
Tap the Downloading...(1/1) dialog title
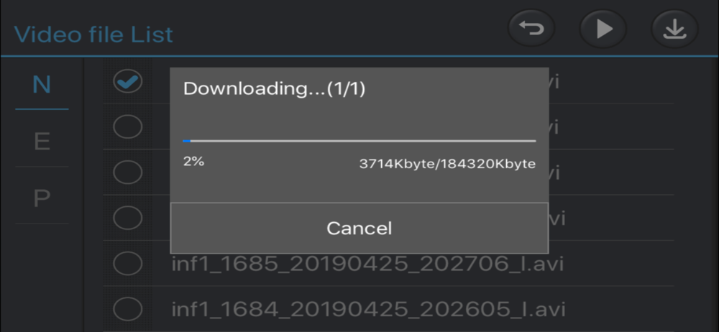click(x=275, y=89)
